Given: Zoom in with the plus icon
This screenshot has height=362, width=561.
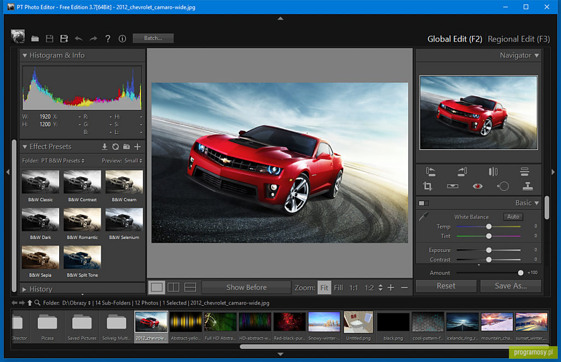Looking at the screenshot, I should click(x=391, y=288).
